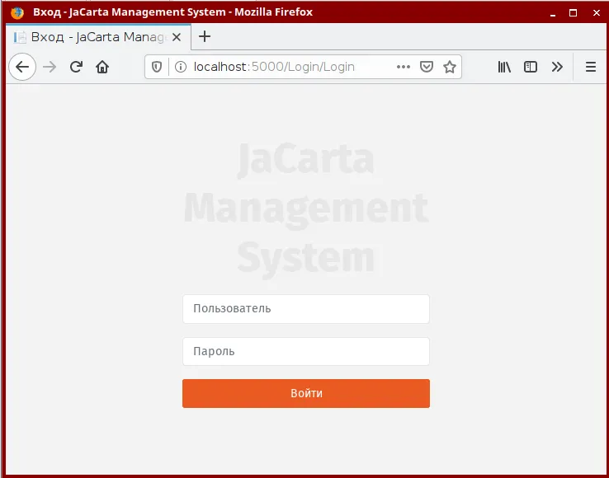The width and height of the screenshot is (609, 478).
Task: Reload the current login page
Action: click(x=76, y=67)
